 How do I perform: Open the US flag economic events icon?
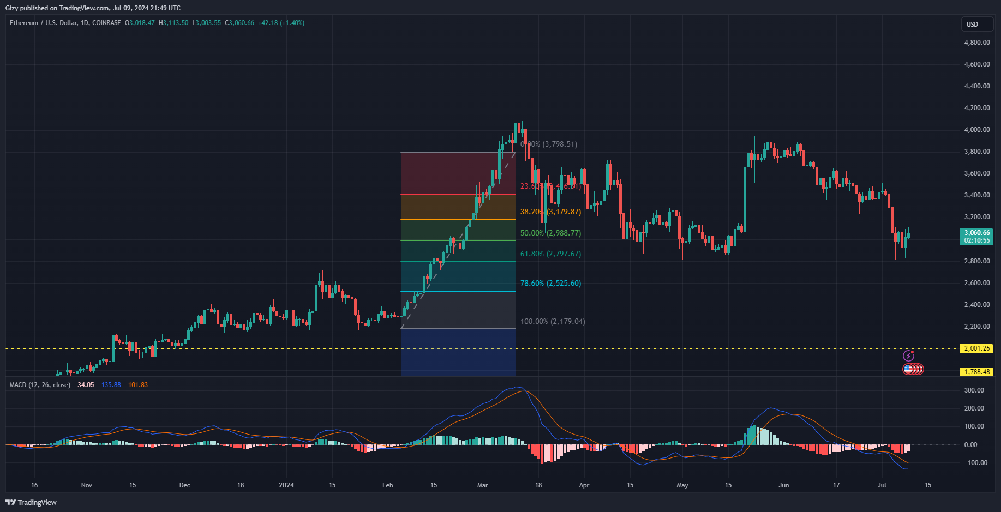tap(908, 369)
